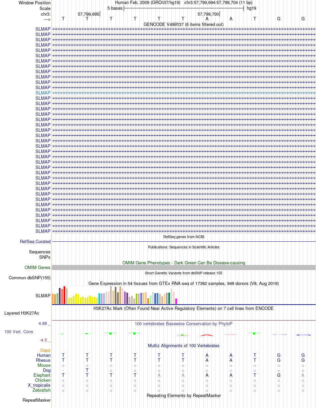Click the magenta last GTEx expression bar

(176, 301)
